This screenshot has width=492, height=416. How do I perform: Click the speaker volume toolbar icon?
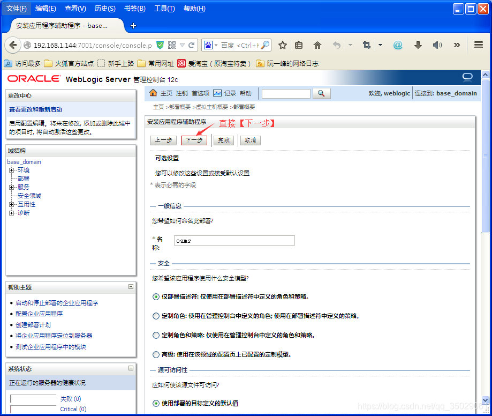pyautogui.click(x=437, y=45)
